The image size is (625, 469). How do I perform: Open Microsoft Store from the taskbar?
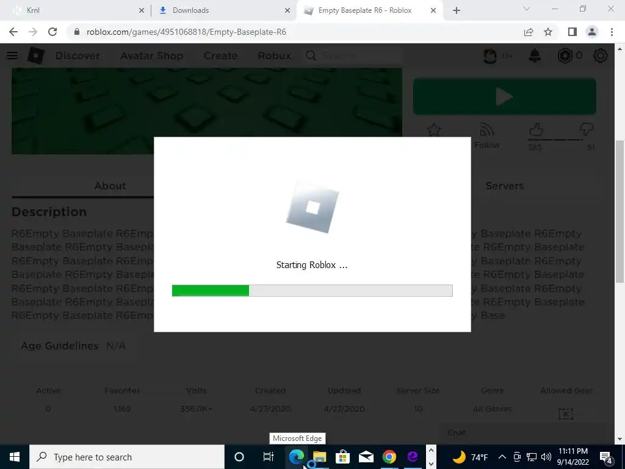[342, 457]
